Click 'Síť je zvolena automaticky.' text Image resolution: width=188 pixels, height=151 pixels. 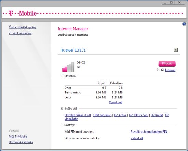pos(82,138)
